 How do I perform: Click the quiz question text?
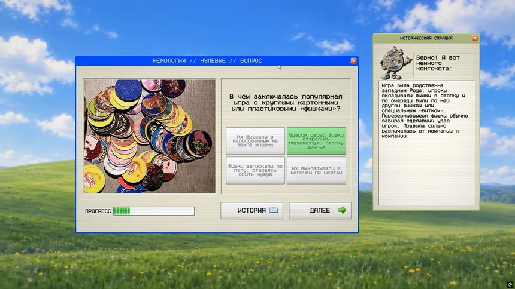[286, 103]
